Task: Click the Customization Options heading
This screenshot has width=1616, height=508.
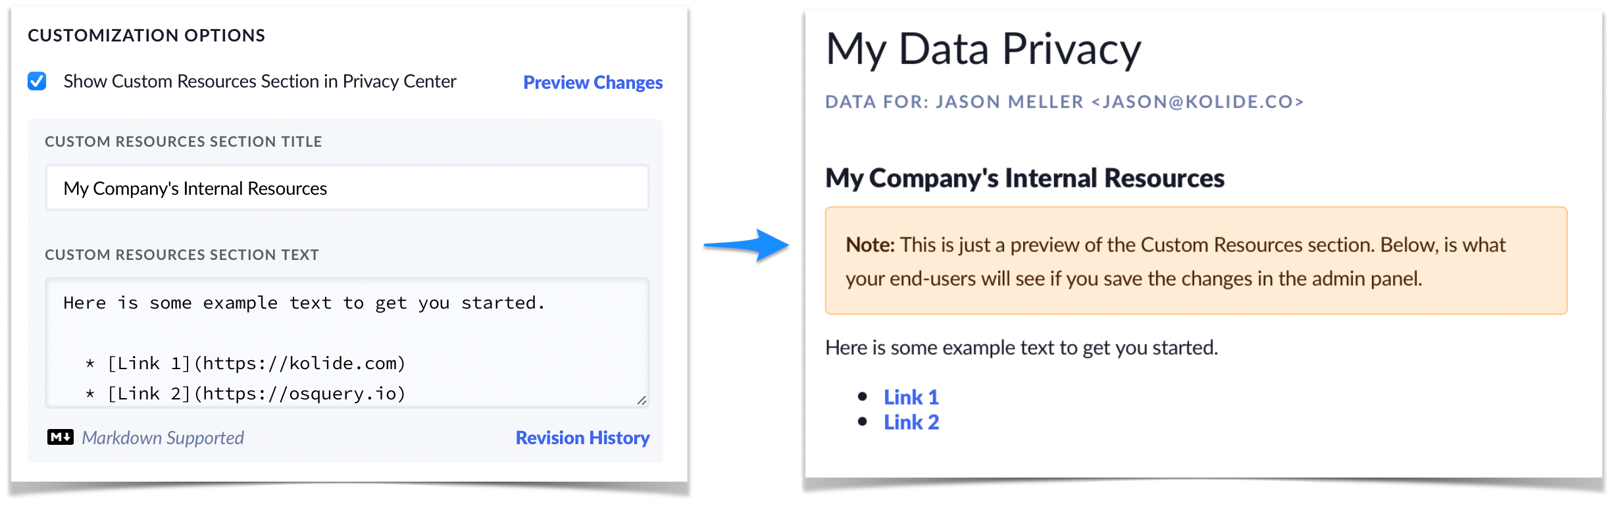Action: click(146, 36)
